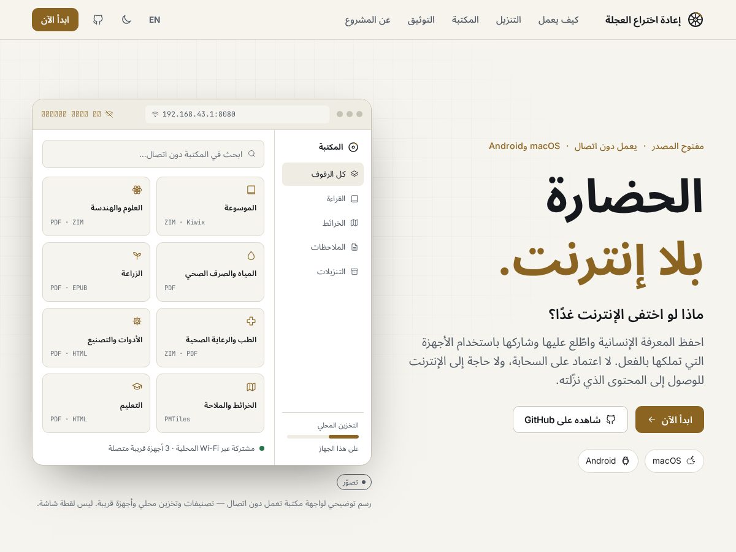
Task: Click the map icon next to sidebar 'الخرائط'
Action: click(355, 223)
